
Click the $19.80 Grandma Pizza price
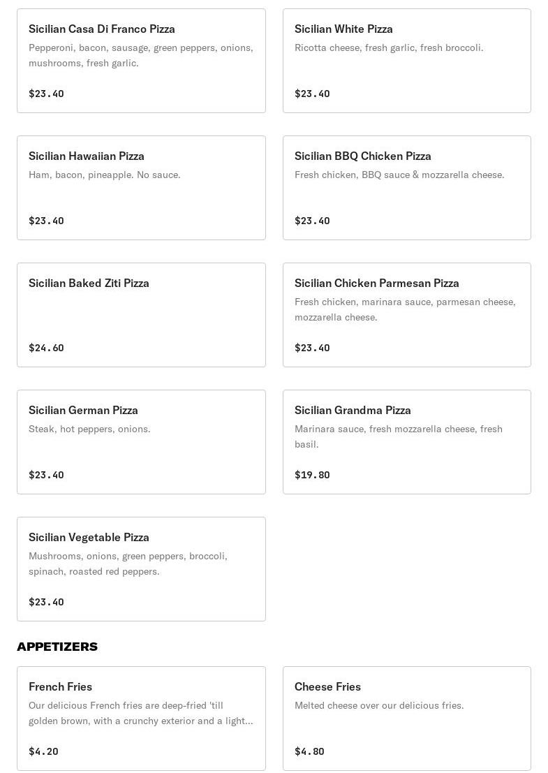point(312,475)
